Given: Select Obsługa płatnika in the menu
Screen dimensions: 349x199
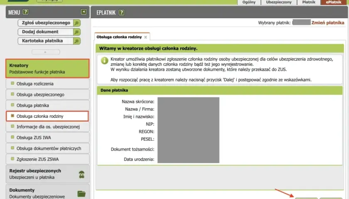Looking at the screenshot, I should pos(48,105).
